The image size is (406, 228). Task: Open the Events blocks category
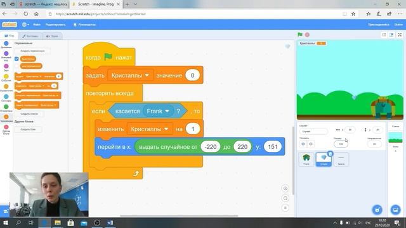tap(6, 77)
